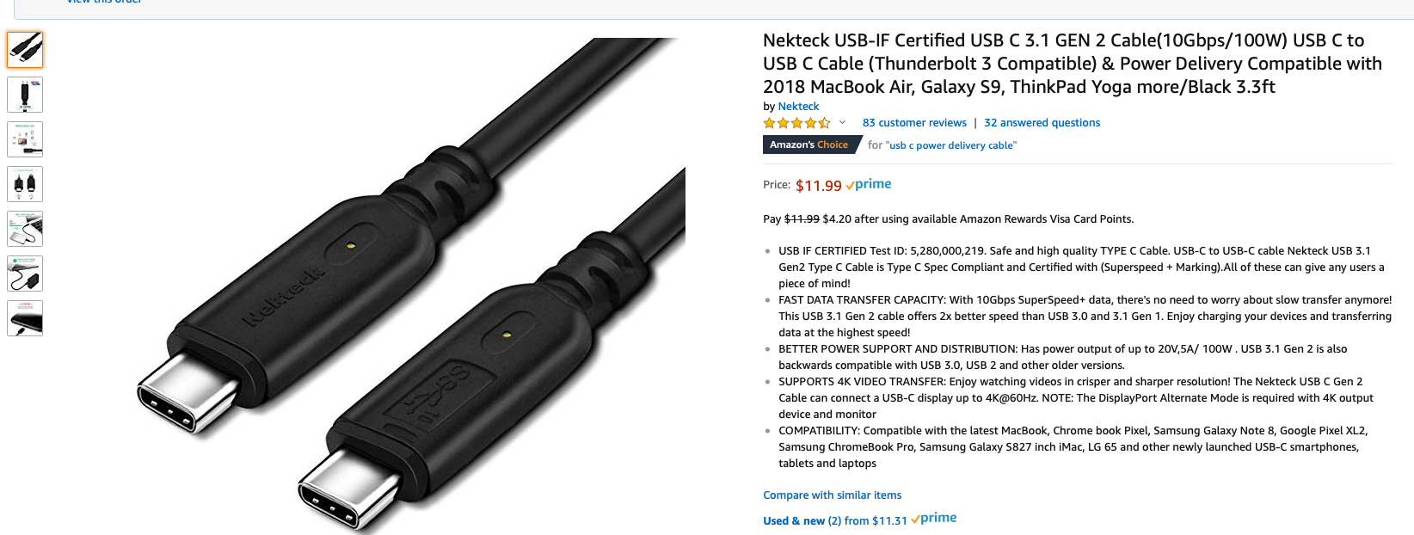
Task: Open the thumbnail of laptop with power charger
Action: coord(25,274)
